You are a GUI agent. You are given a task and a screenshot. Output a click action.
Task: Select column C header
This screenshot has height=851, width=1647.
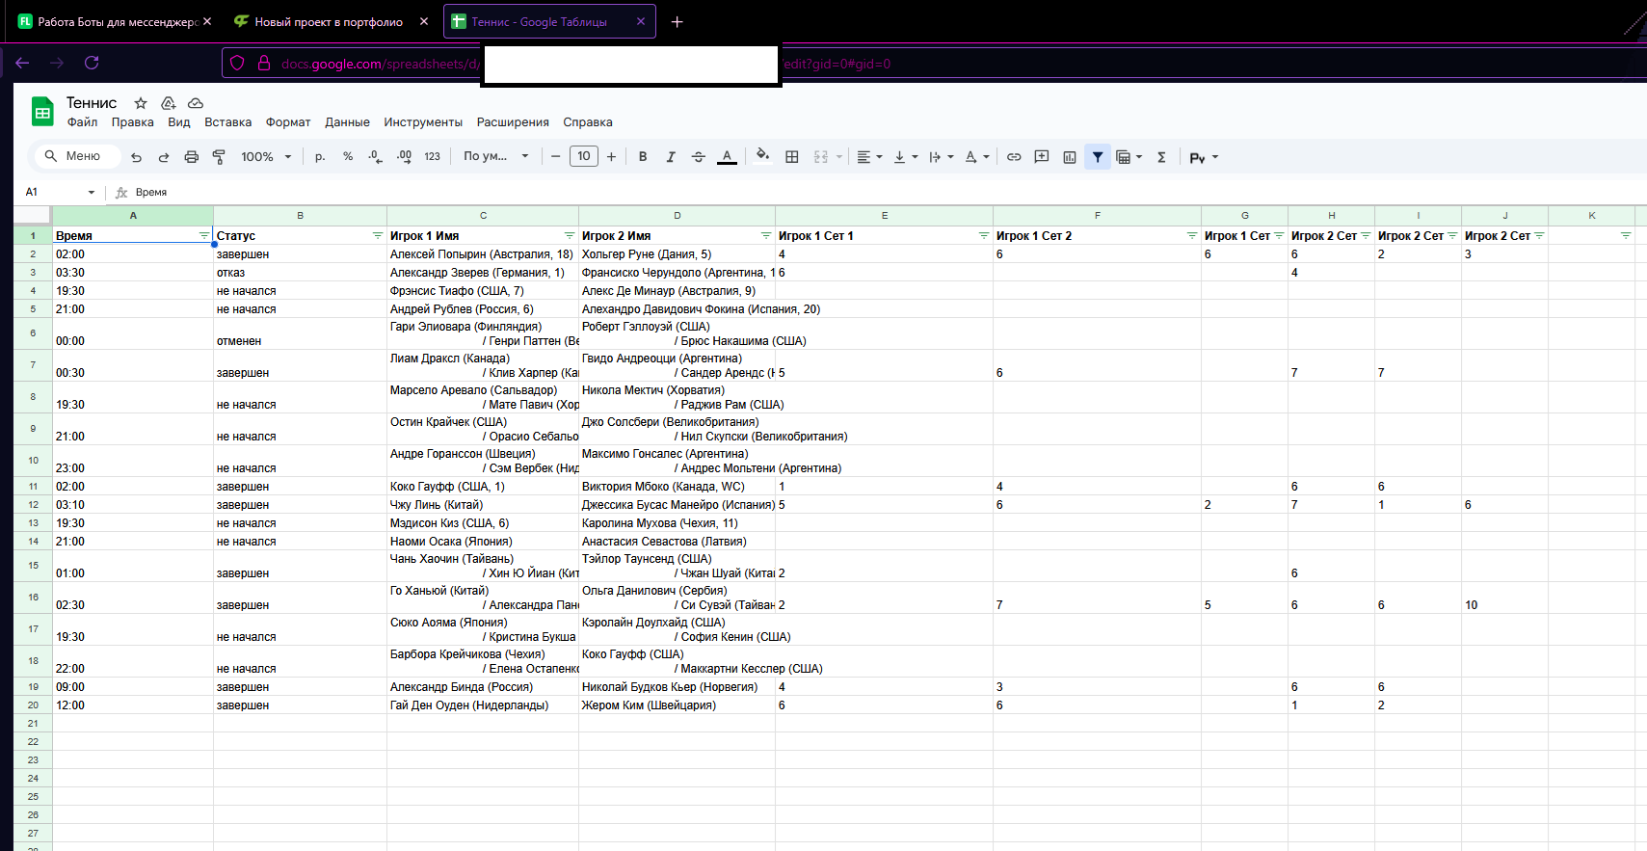483,215
